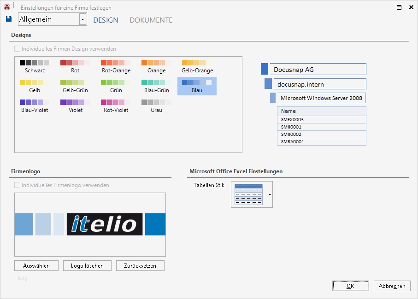
Task: Click Microsoft Windows Server 2008 preview heading
Action: pos(321,98)
